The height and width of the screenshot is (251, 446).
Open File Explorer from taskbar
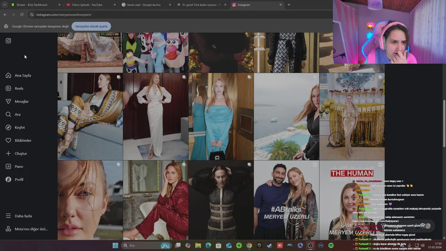[198, 245]
